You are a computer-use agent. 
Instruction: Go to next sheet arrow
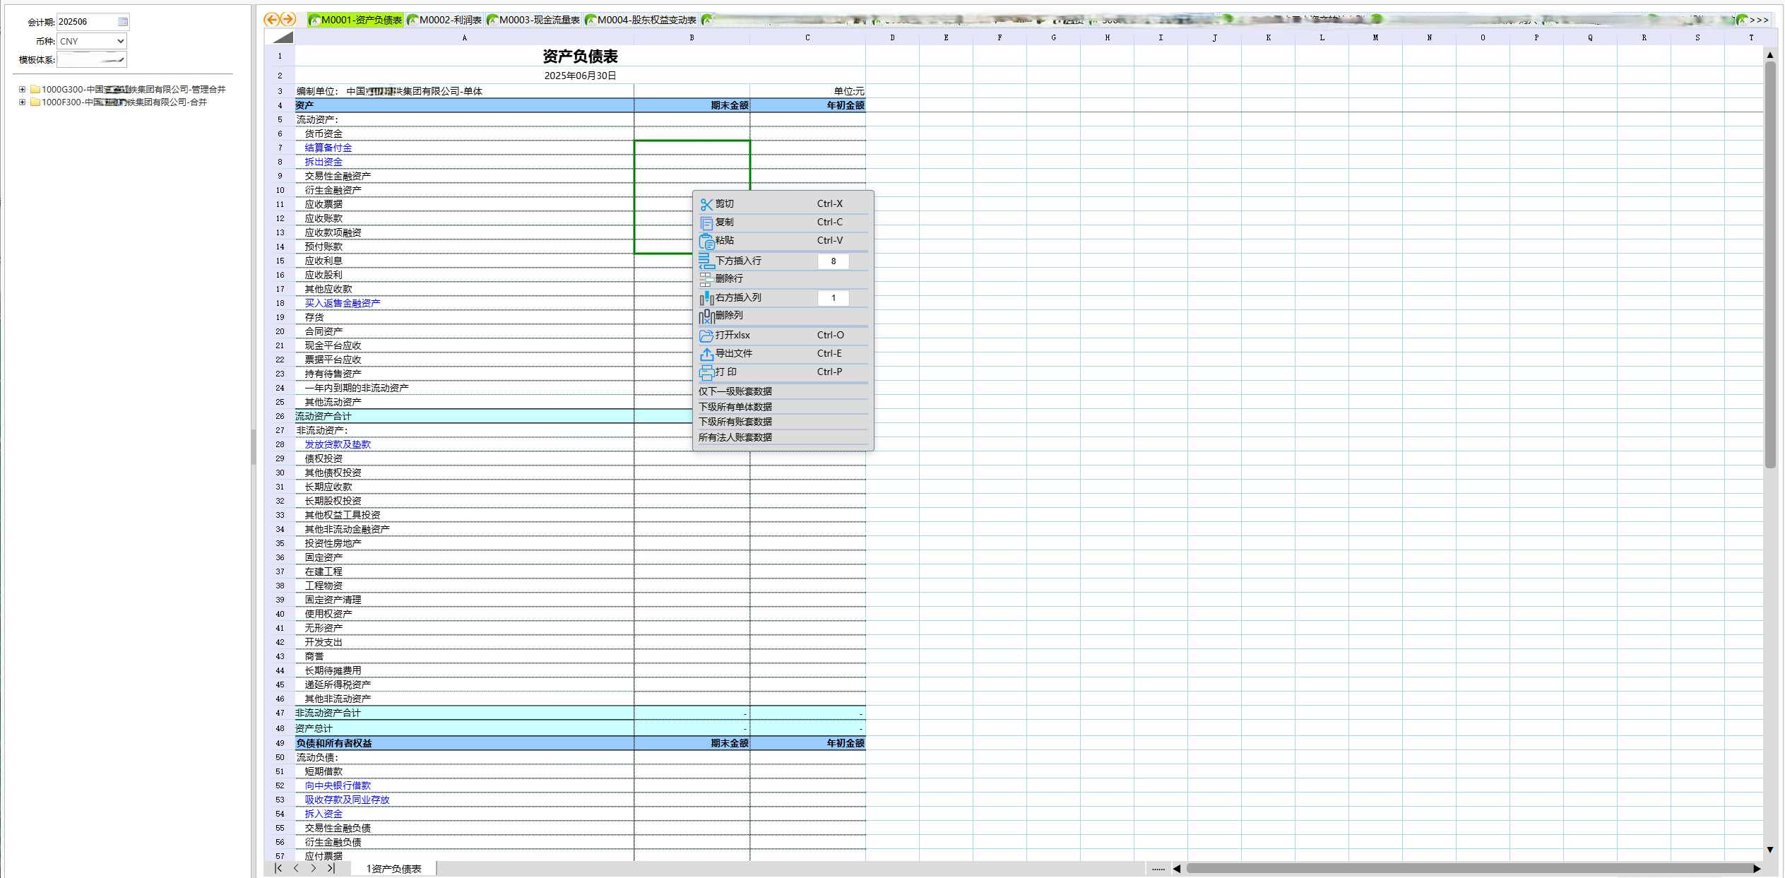[x=314, y=868]
